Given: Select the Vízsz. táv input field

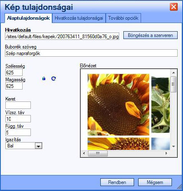Looking at the screenshot, I should click(18, 119).
